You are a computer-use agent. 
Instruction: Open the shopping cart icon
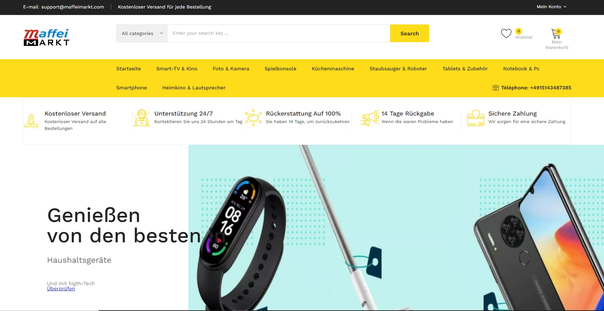(556, 34)
